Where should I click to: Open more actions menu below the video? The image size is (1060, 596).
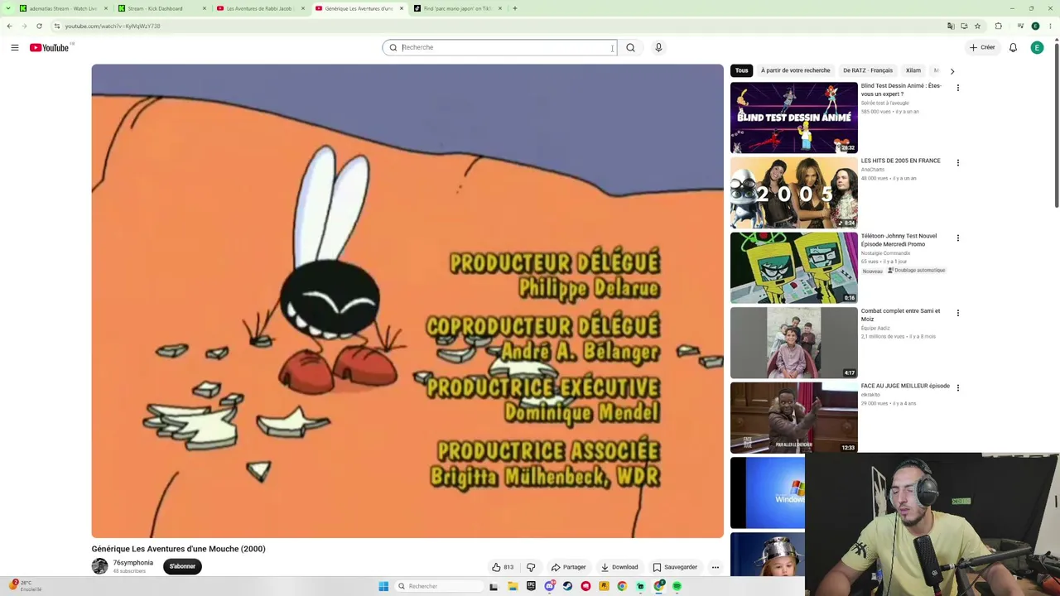pos(715,567)
